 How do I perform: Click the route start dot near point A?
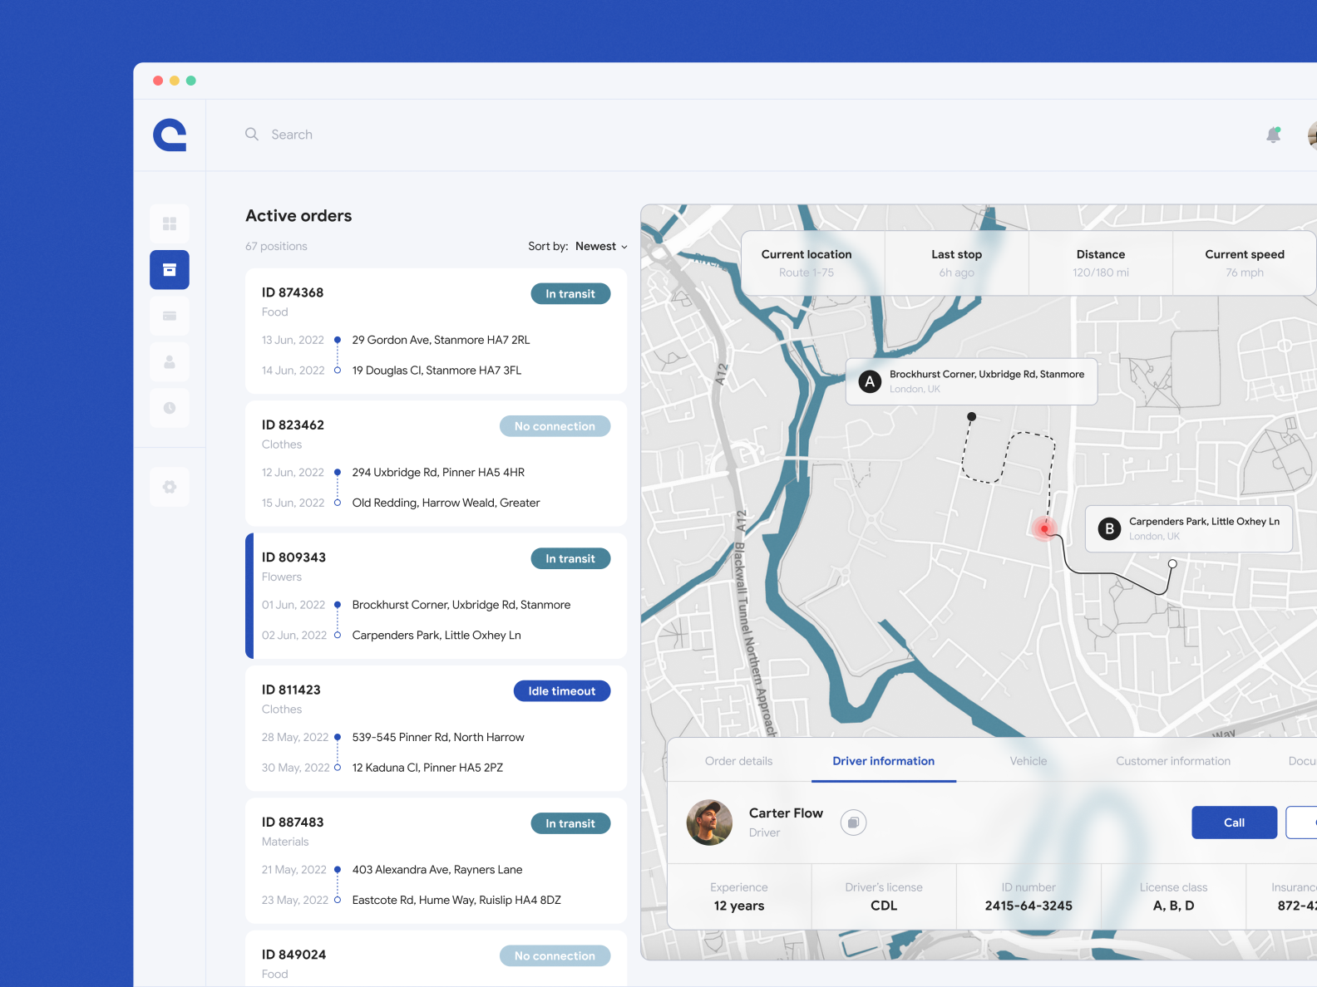click(971, 416)
